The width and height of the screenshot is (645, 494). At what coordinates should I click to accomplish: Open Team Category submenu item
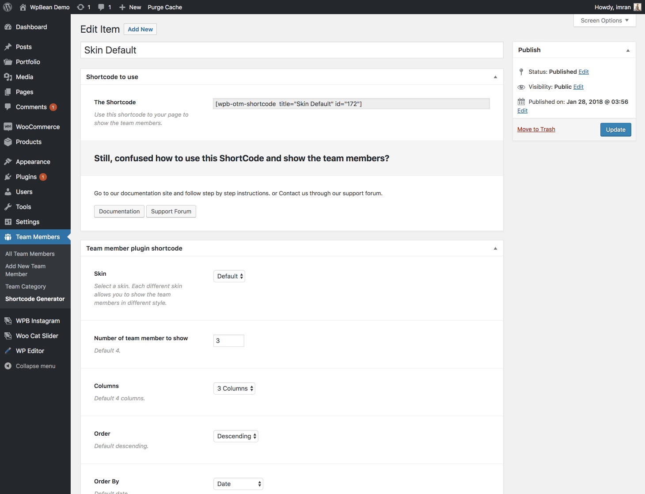click(x=26, y=286)
